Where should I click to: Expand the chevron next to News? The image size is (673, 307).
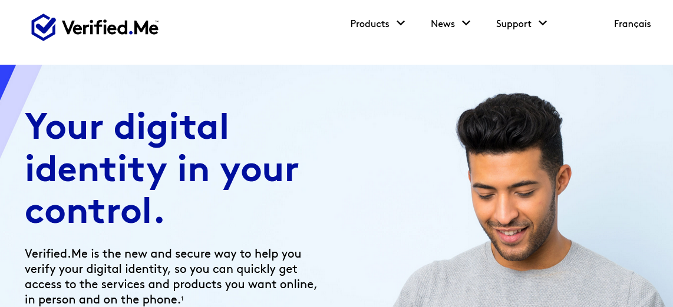click(x=466, y=23)
